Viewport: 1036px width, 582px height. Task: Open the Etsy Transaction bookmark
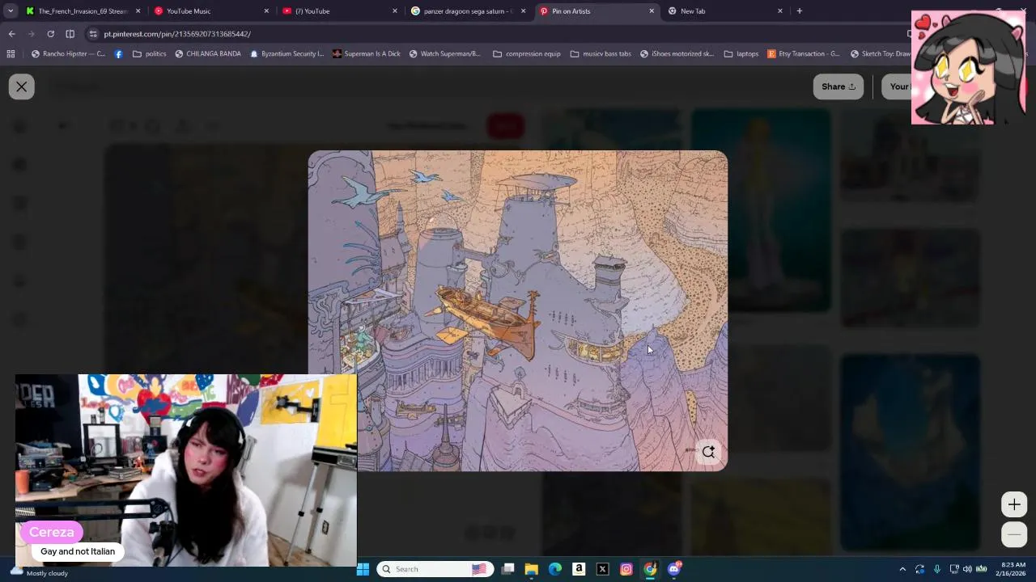tap(803, 54)
